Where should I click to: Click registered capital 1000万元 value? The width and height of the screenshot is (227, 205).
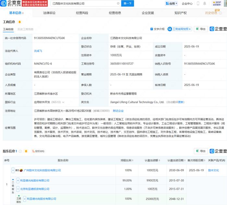click(116, 55)
